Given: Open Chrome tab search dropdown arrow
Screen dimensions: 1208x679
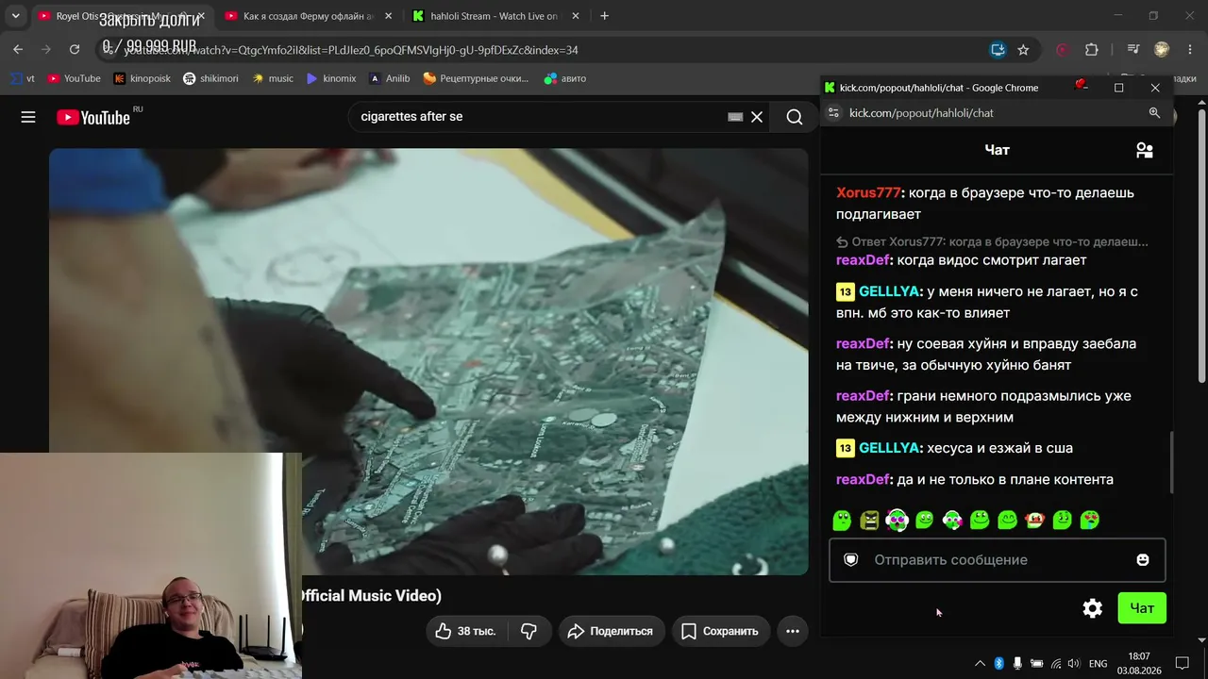Looking at the screenshot, I should pyautogui.click(x=15, y=16).
